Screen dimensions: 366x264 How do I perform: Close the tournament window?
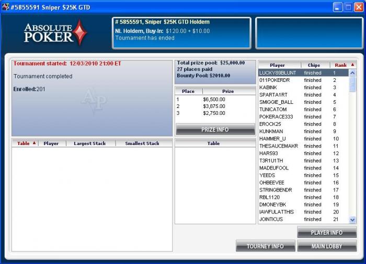point(359,7)
